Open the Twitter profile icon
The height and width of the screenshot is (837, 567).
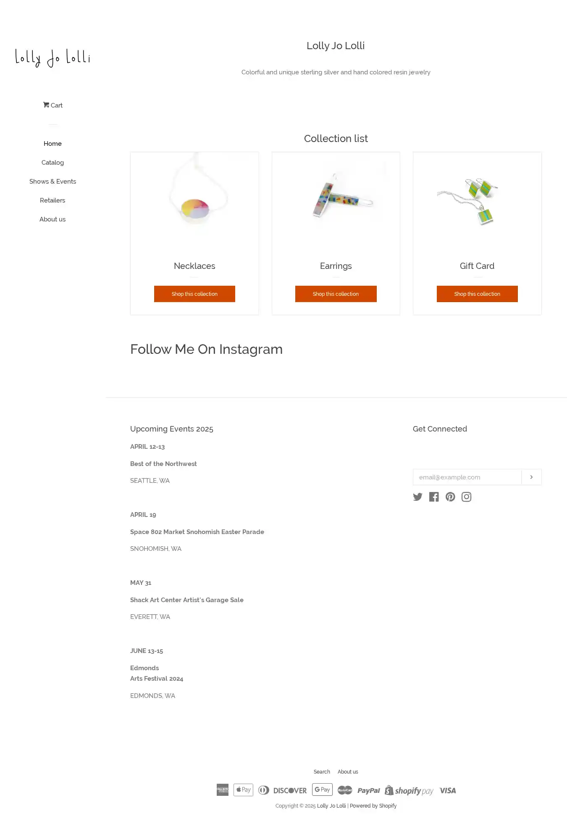(x=417, y=497)
